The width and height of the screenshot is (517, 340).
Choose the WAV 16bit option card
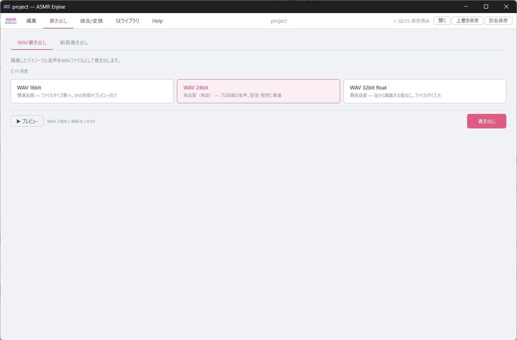(92, 91)
